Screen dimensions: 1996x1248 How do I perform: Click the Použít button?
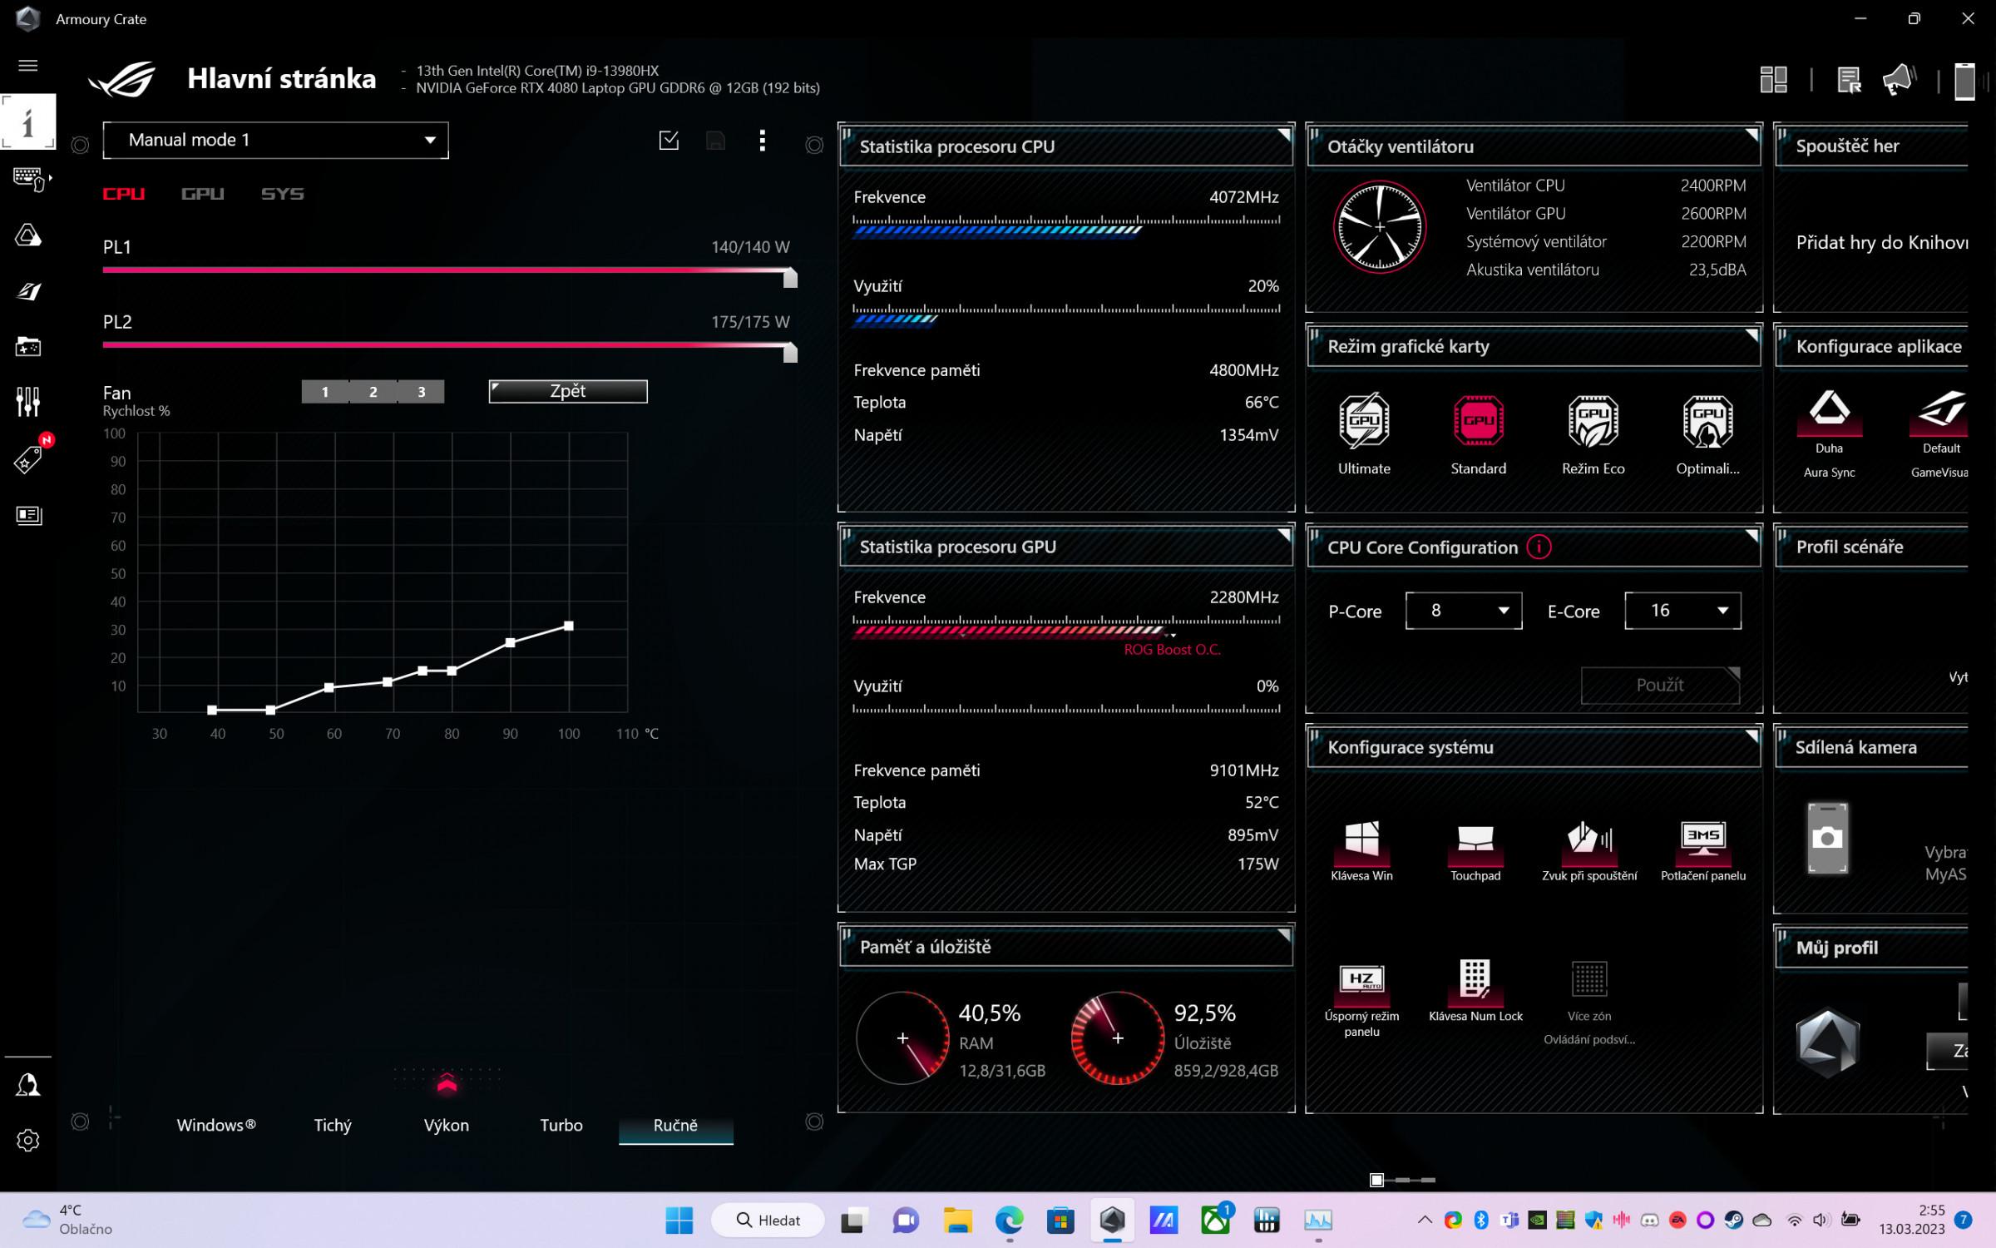(x=1660, y=685)
